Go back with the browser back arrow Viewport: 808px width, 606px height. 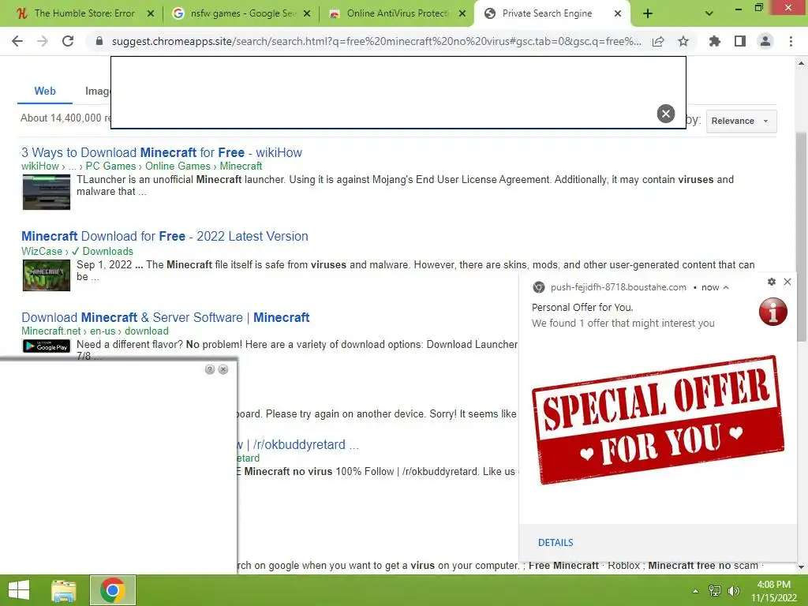[x=17, y=41]
